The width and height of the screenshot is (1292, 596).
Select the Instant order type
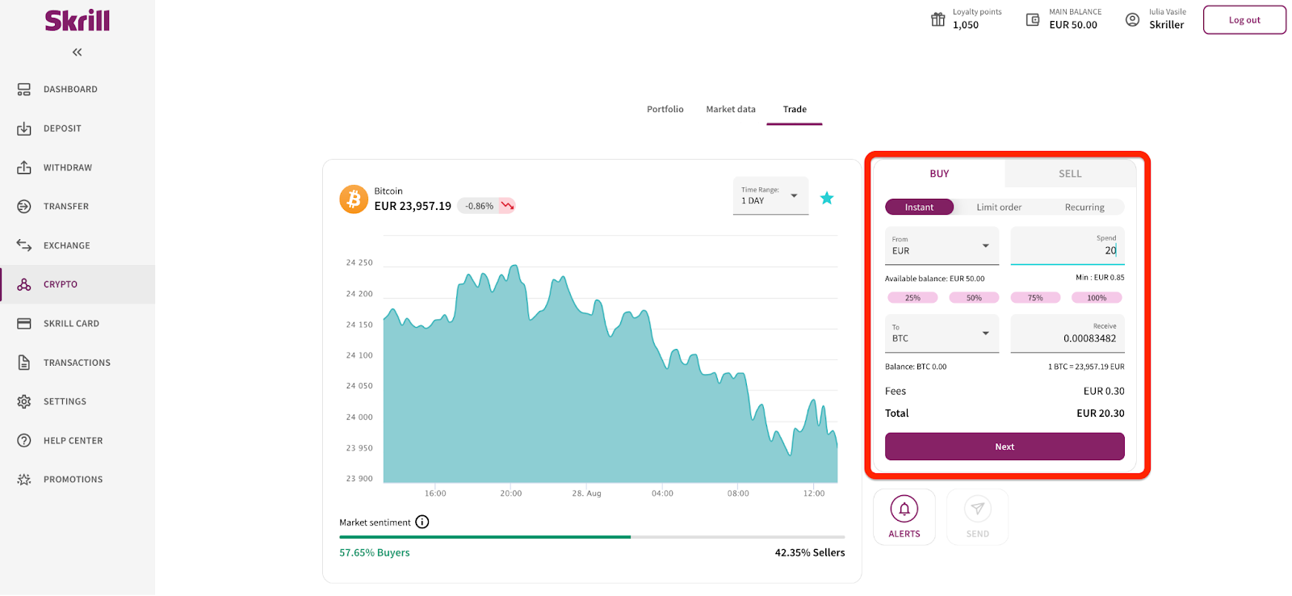pos(919,208)
